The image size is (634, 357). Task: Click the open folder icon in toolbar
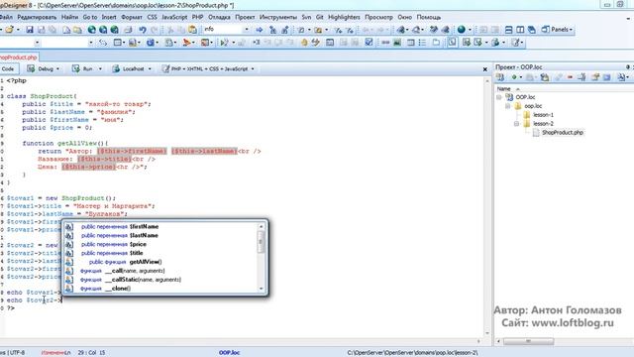9,30
